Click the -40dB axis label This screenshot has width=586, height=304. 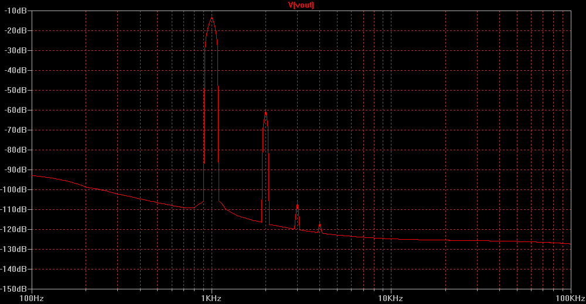click(15, 70)
